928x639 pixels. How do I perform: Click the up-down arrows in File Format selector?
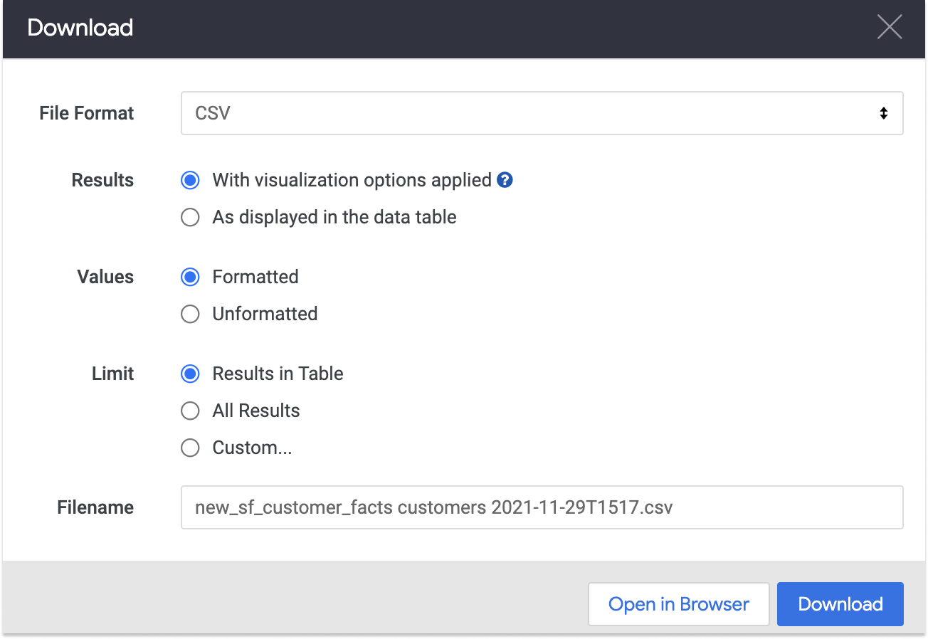click(883, 113)
